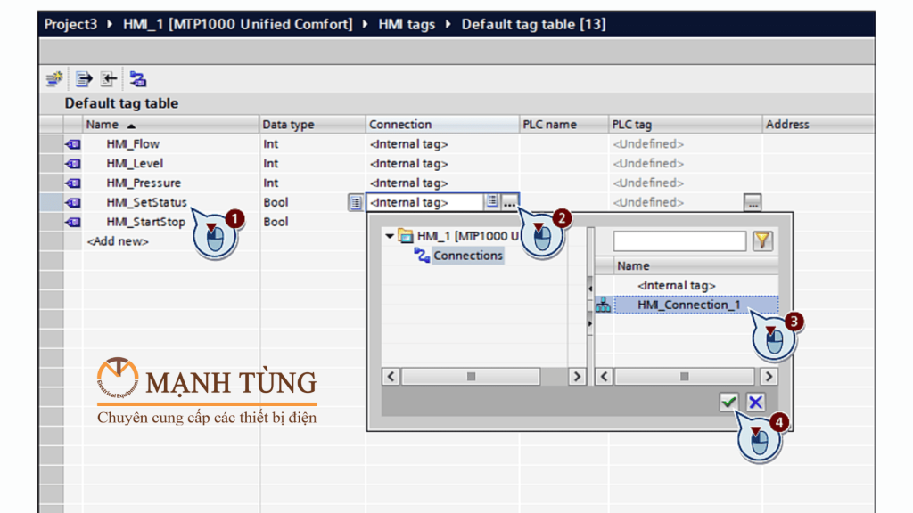913x513 pixels.
Task: Click the tag icon beside HMI_Flow
Action: click(x=73, y=144)
